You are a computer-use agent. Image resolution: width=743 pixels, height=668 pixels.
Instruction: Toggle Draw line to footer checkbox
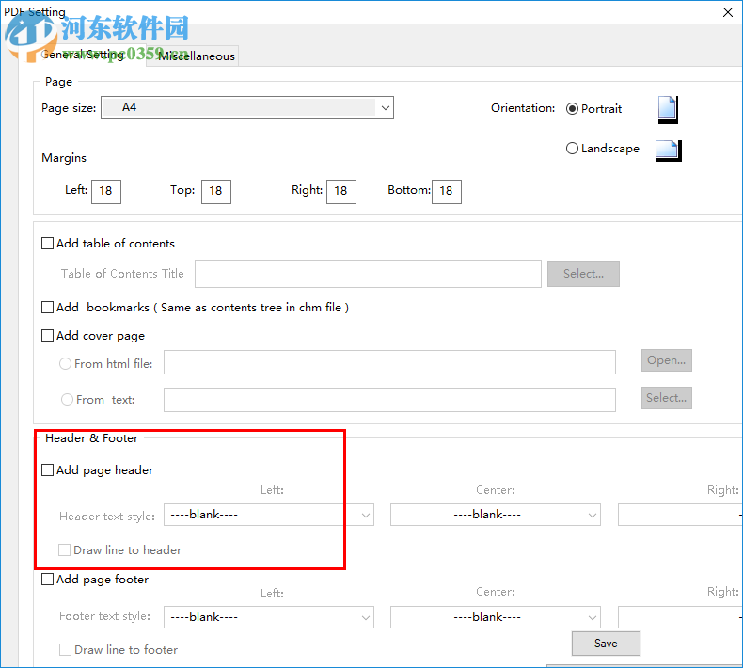pyautogui.click(x=65, y=649)
